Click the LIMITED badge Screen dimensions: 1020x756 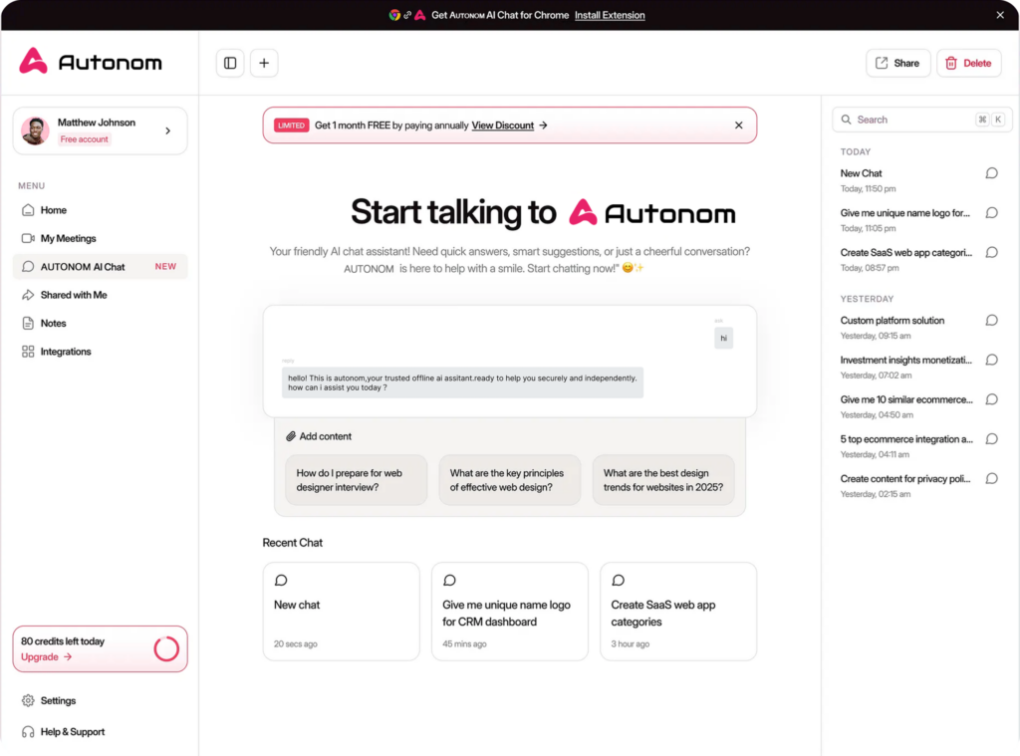coord(291,126)
